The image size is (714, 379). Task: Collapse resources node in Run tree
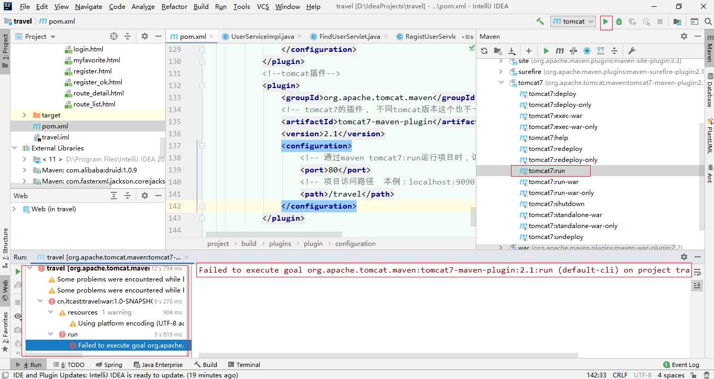pyautogui.click(x=51, y=312)
